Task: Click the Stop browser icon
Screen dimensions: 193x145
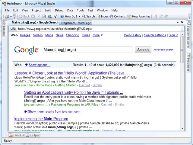Action: (x=39, y=16)
